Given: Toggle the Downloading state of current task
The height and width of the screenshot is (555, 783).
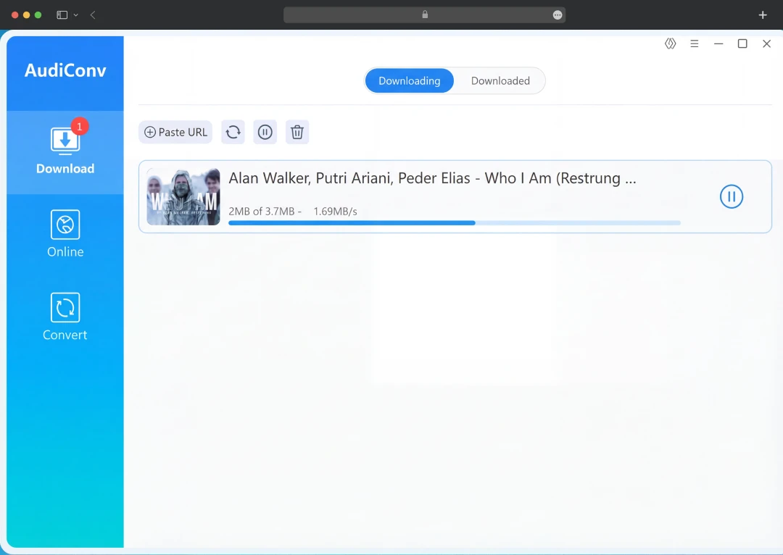Looking at the screenshot, I should 732,196.
